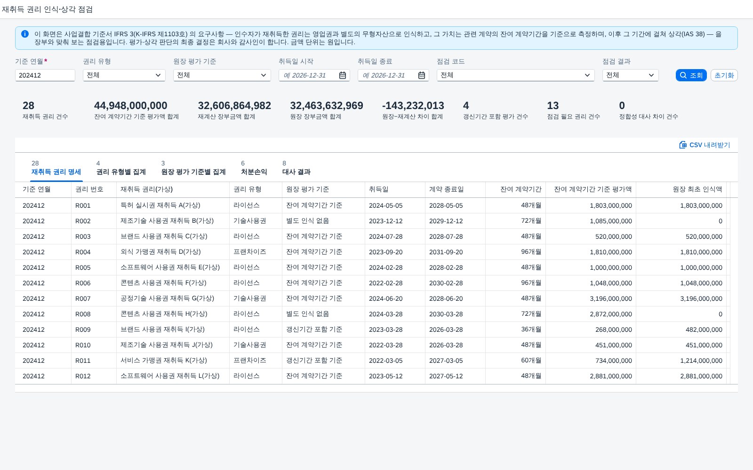753x470 pixels.
Task: Click 서비스 가맹권 재취득 K(가상) cell
Action: pyautogui.click(x=173, y=360)
